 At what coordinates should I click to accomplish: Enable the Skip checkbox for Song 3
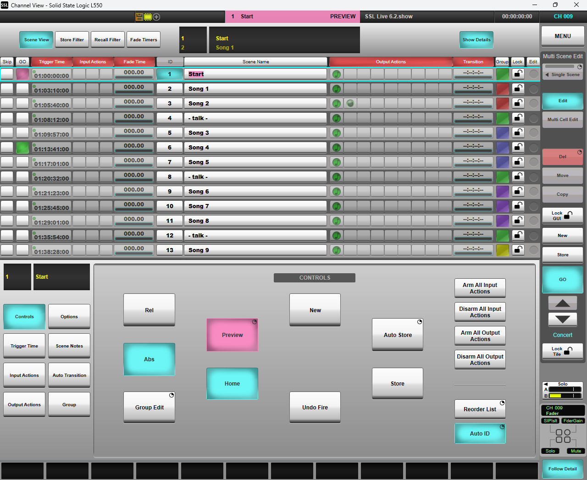click(x=7, y=132)
